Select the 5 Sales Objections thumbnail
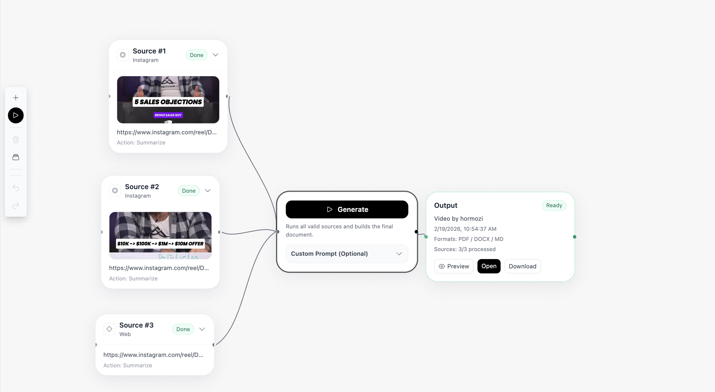Screen dimensions: 715x392 pos(168,100)
